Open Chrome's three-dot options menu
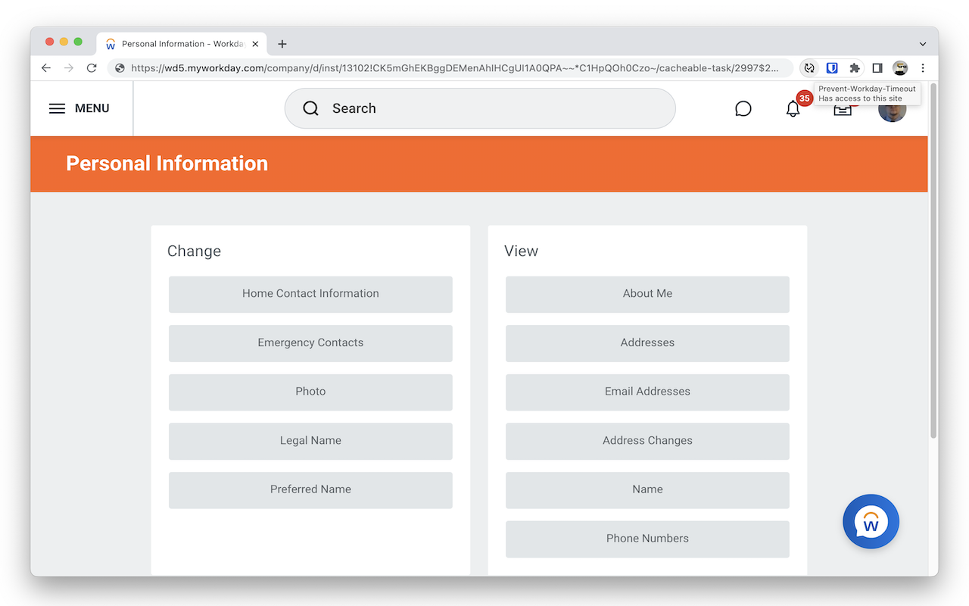The height and width of the screenshot is (606, 969). coord(922,68)
